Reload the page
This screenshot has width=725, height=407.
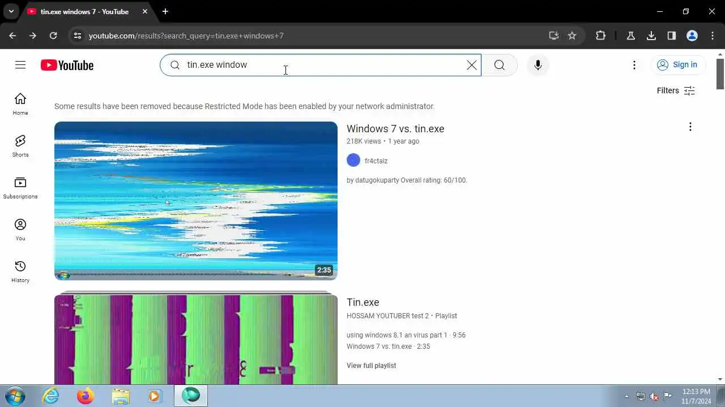click(x=53, y=36)
